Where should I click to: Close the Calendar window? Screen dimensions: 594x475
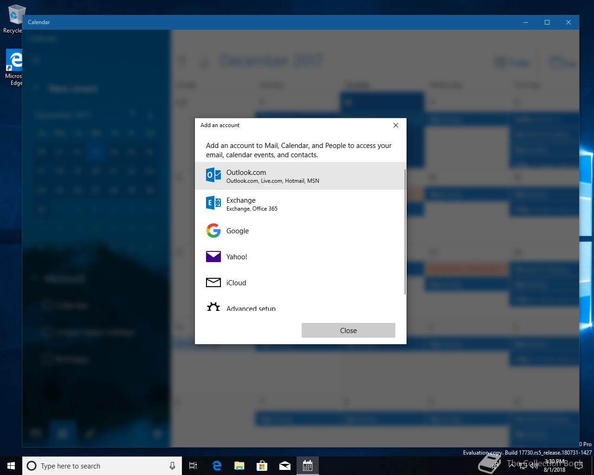click(568, 22)
